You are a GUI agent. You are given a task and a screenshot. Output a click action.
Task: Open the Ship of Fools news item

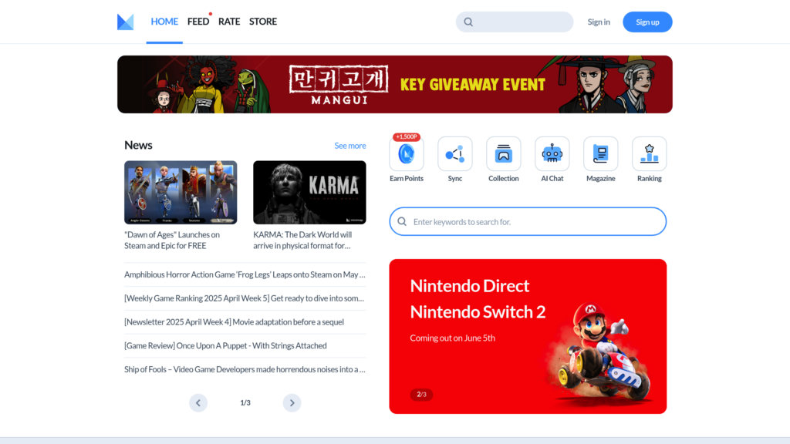point(245,369)
